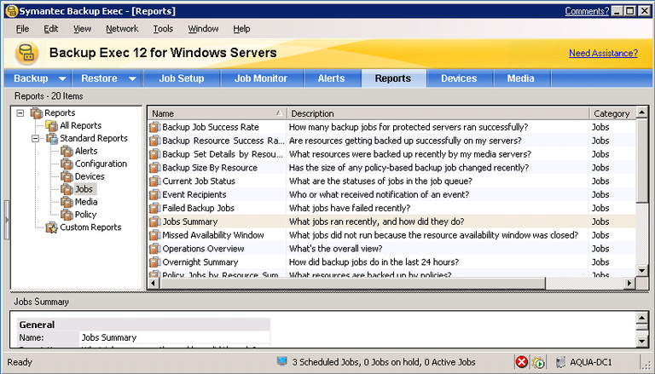Viewport: 655px width, 374px height.
Task: Click the Backup Exec logo icon in the banner
Action: pyautogui.click(x=27, y=53)
